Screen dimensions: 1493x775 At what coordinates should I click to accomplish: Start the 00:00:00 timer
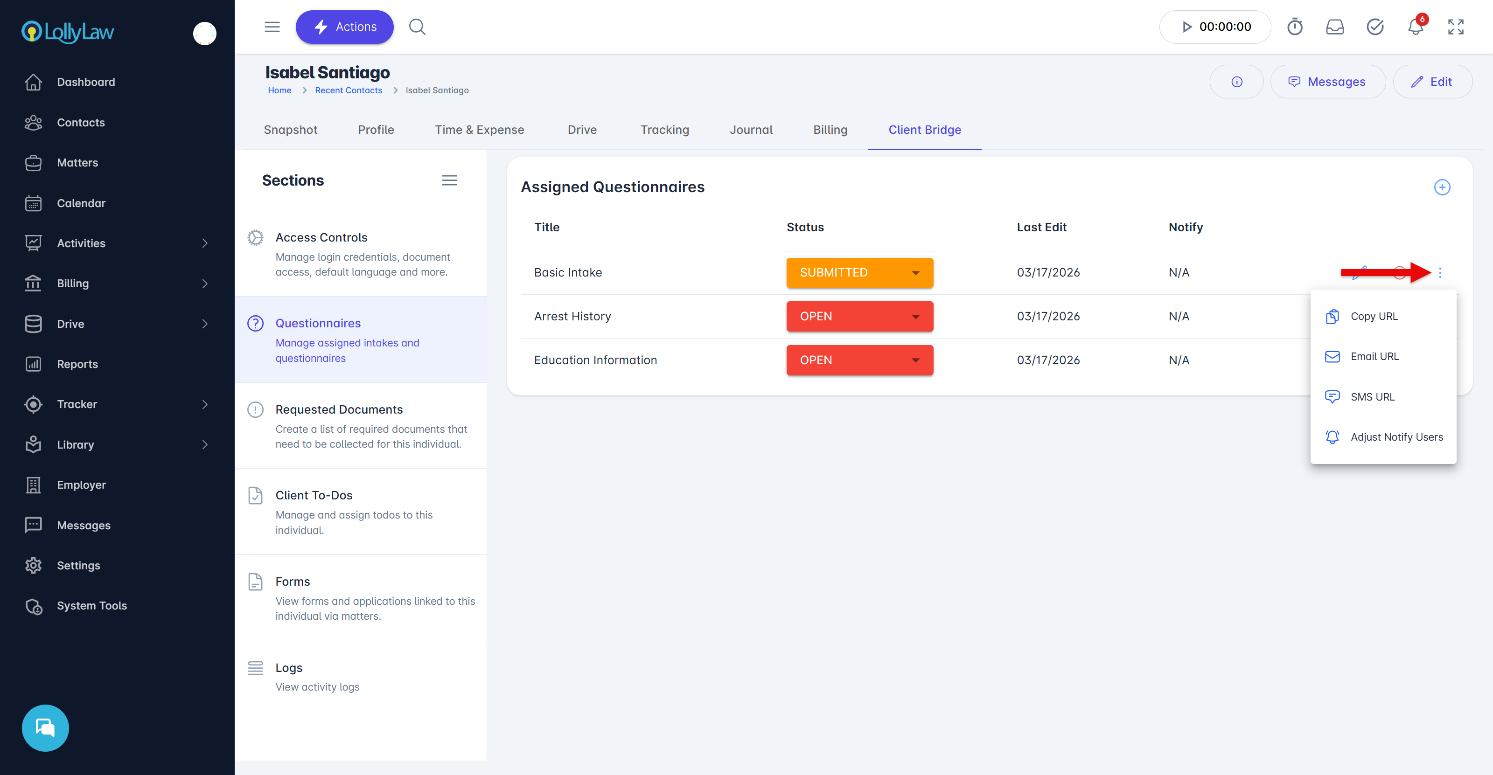[x=1186, y=27]
